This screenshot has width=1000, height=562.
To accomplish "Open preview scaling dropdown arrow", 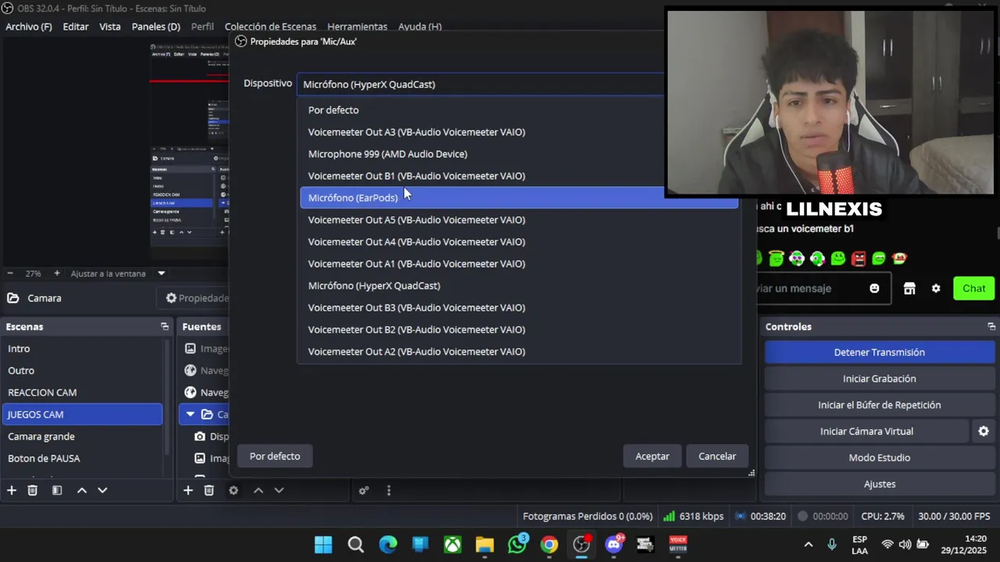I will [162, 273].
